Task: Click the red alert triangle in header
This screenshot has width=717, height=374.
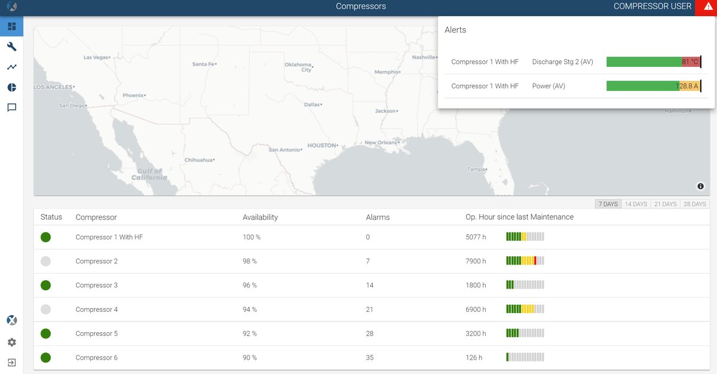Action: tap(707, 7)
